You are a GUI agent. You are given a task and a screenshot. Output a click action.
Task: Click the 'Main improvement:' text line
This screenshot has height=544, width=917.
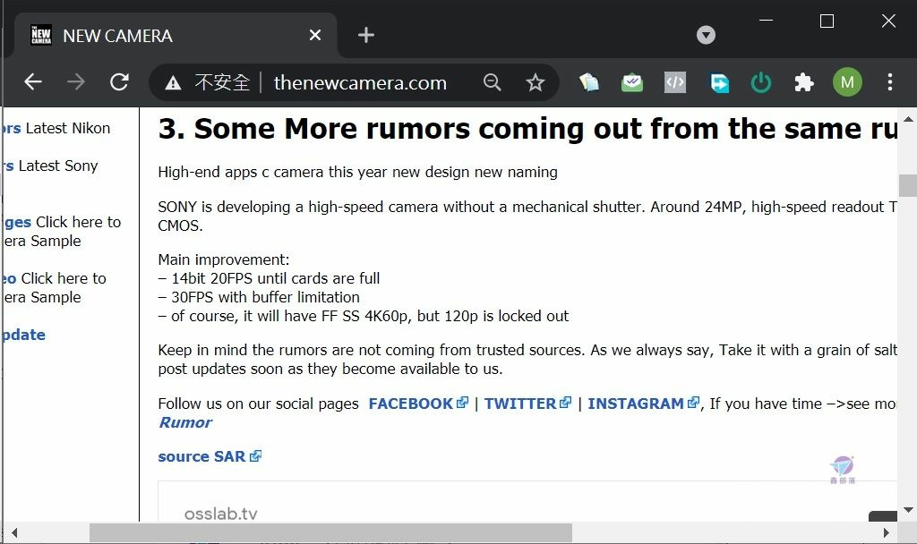[224, 259]
